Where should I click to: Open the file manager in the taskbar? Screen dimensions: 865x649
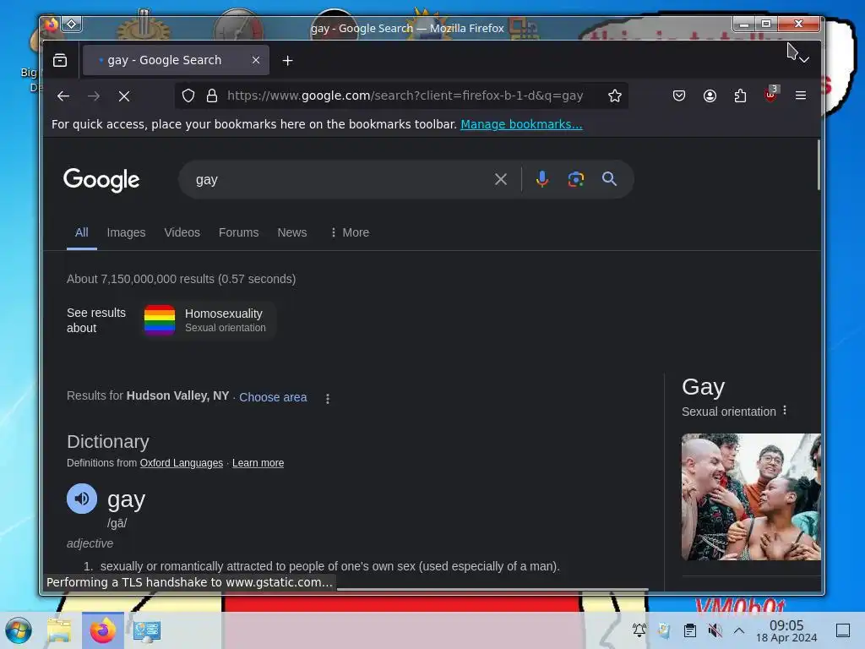coord(59,630)
